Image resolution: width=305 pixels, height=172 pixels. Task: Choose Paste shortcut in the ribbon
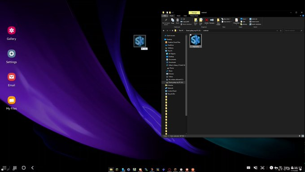click(x=186, y=24)
